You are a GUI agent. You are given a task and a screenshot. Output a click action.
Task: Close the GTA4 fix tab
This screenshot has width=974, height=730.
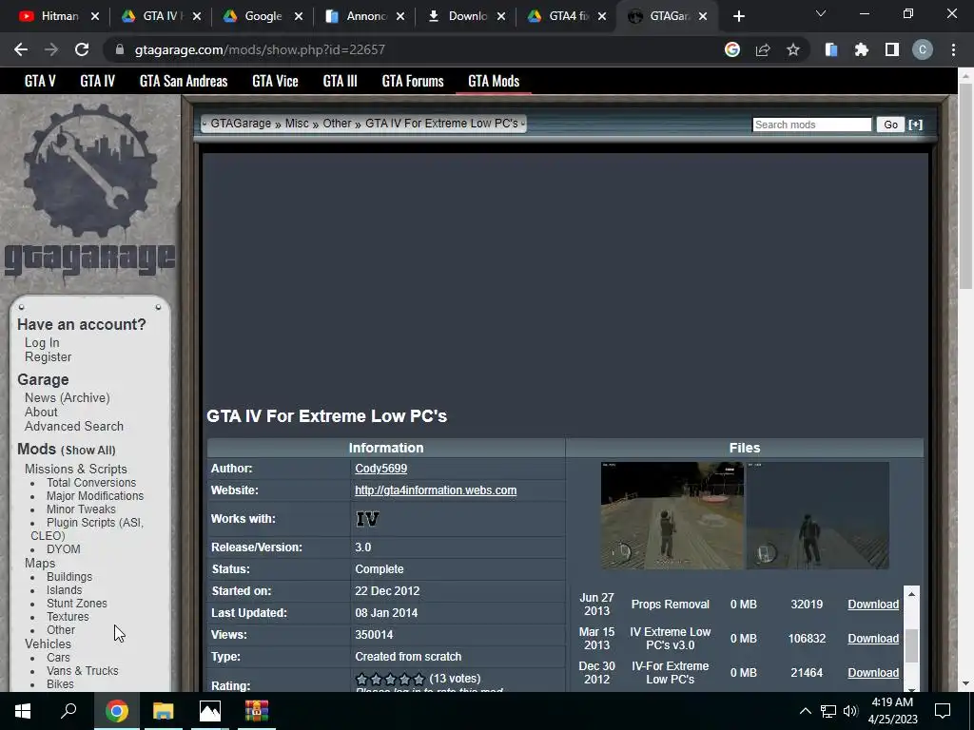coord(602,16)
